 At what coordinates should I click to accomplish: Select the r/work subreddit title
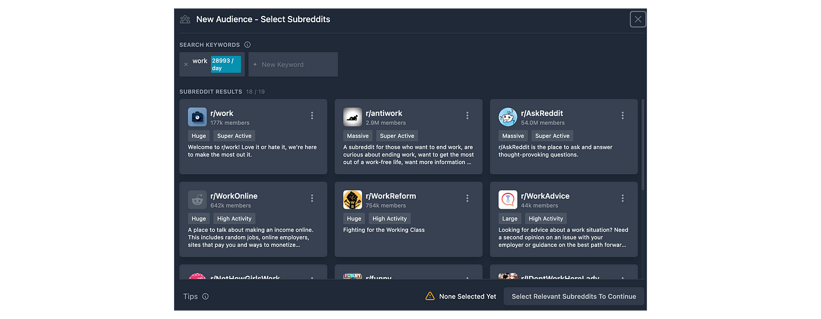click(222, 113)
